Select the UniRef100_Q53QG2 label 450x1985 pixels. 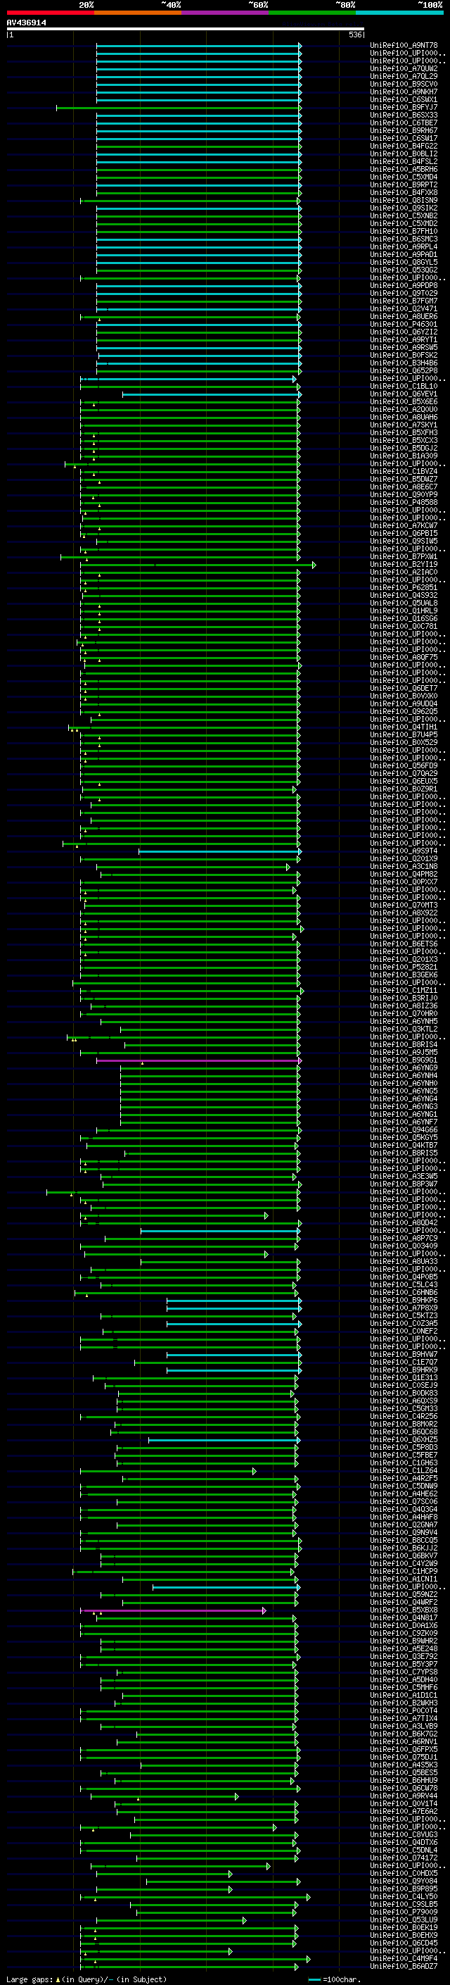[404, 270]
